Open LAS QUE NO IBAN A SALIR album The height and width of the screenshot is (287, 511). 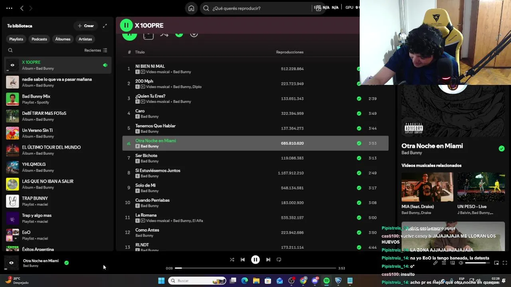click(58, 184)
